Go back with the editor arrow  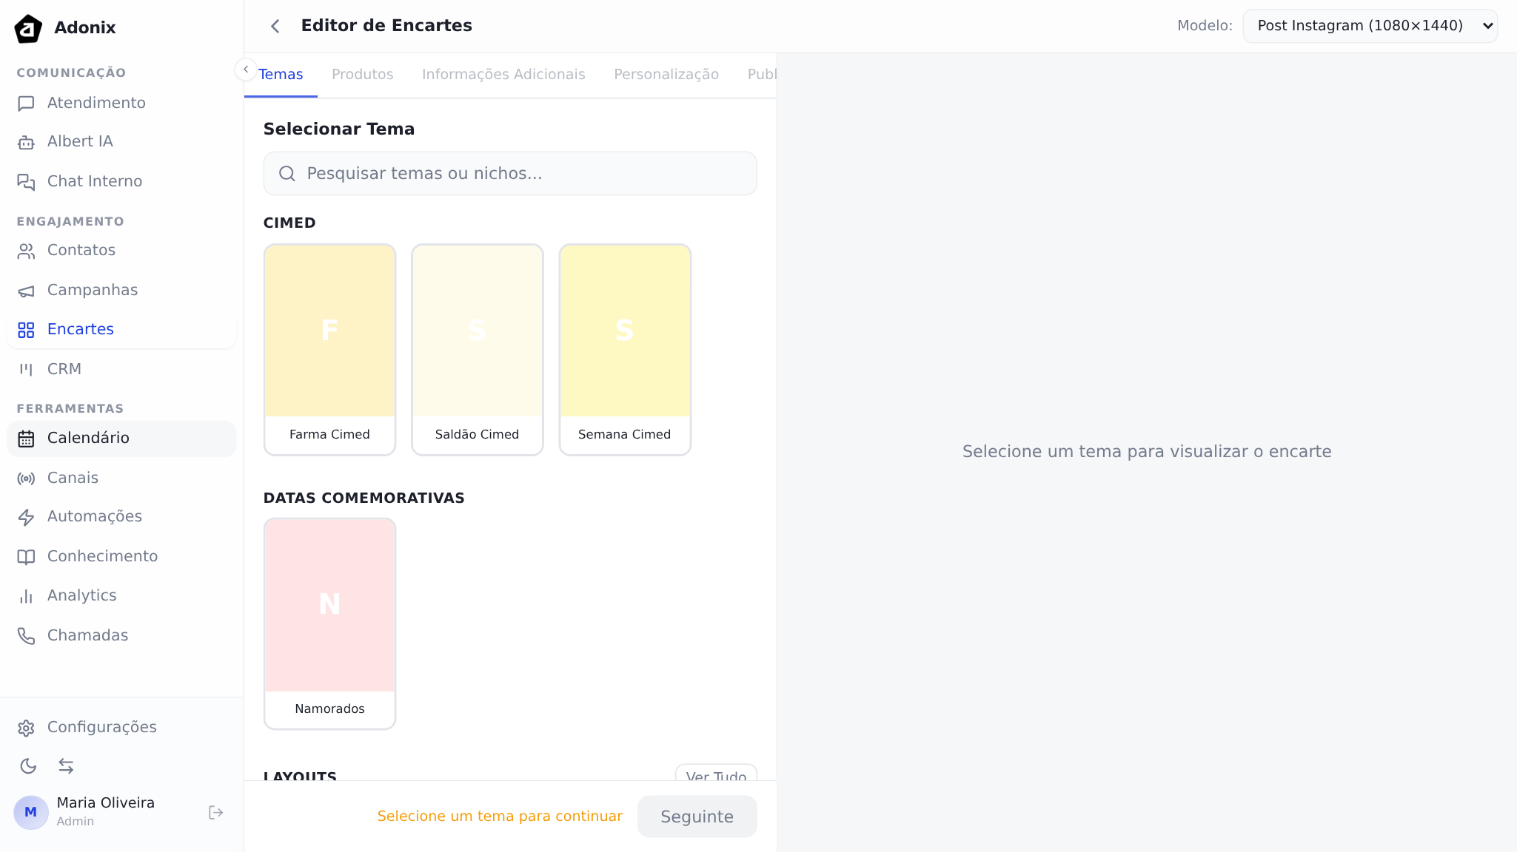coord(275,27)
